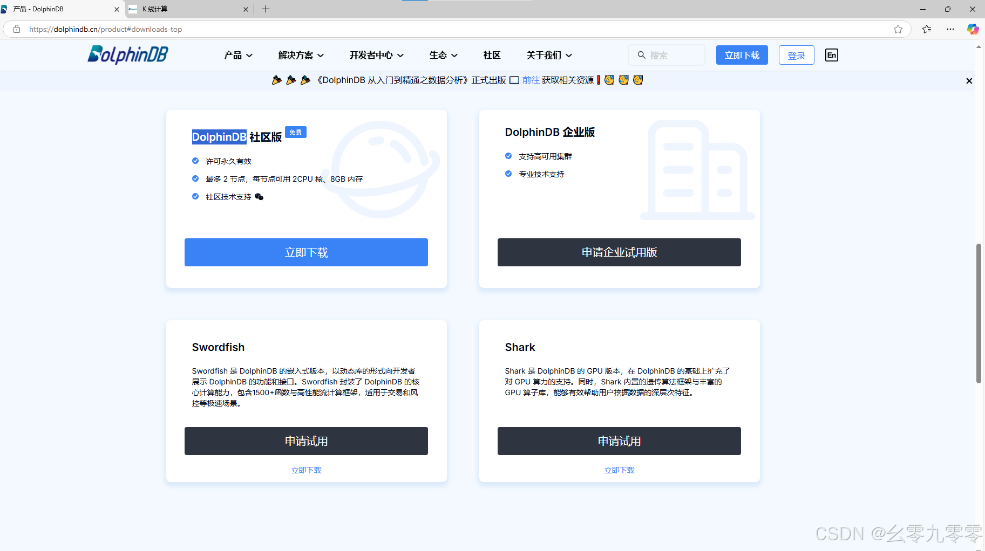
Task: Open the Copilot icon in browser toolbar
Action: pyautogui.click(x=973, y=29)
